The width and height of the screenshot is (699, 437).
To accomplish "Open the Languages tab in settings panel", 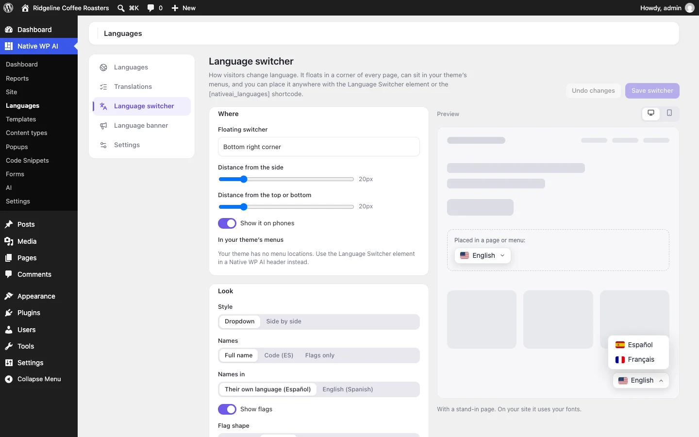I will [x=142, y=67].
